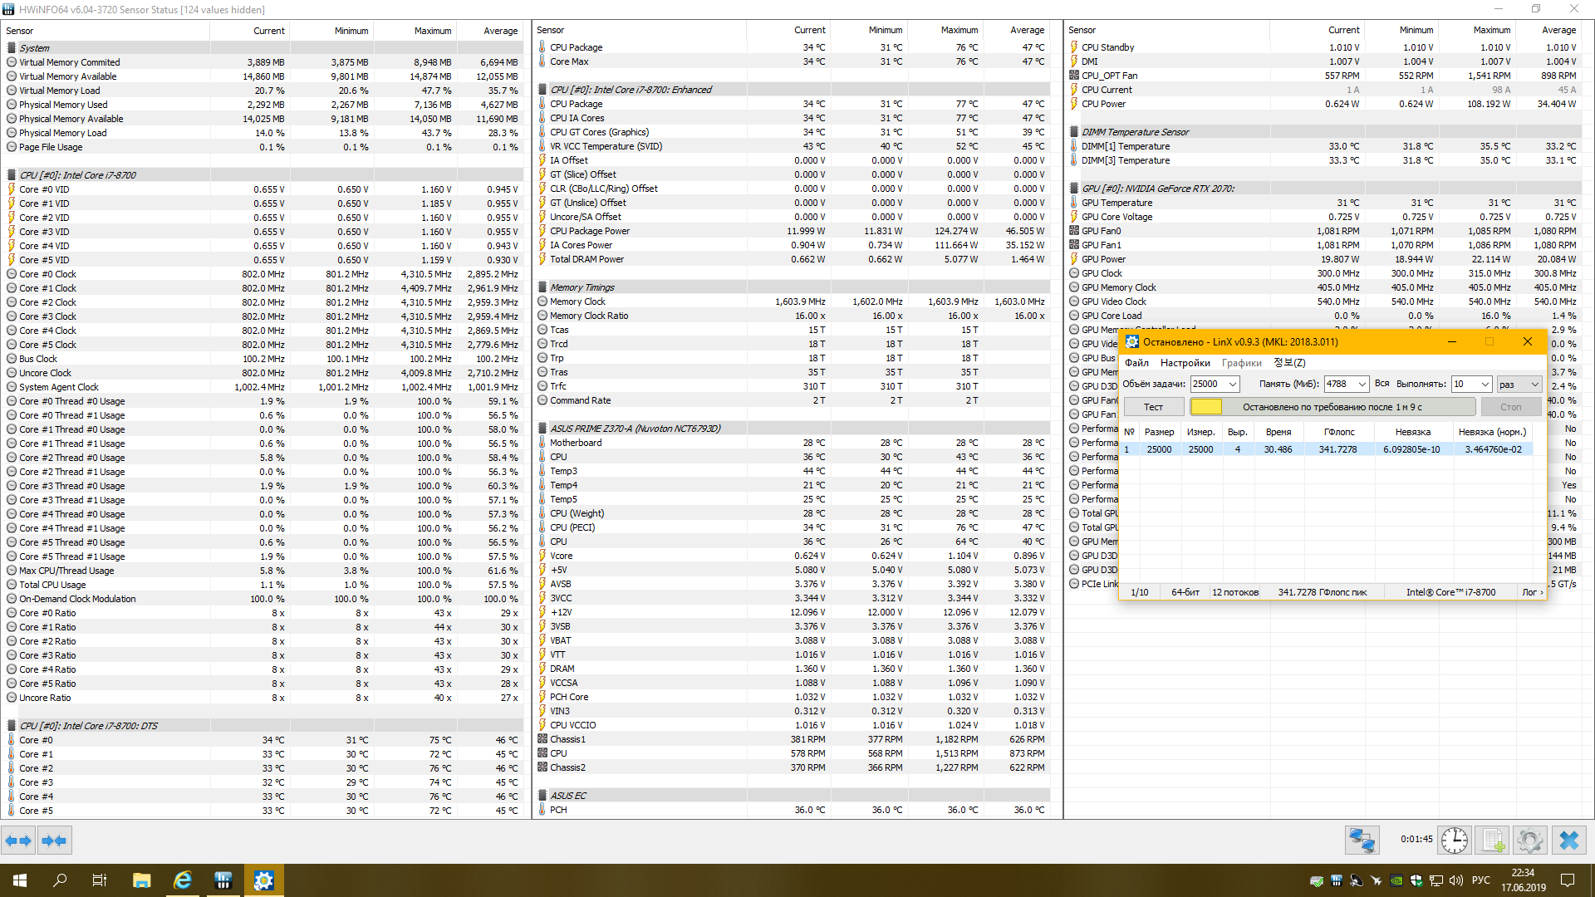
Task: Open the Файл menu in LinX
Action: (1136, 363)
